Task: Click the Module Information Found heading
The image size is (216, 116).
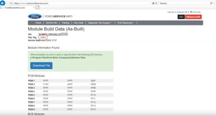Action: point(43,48)
